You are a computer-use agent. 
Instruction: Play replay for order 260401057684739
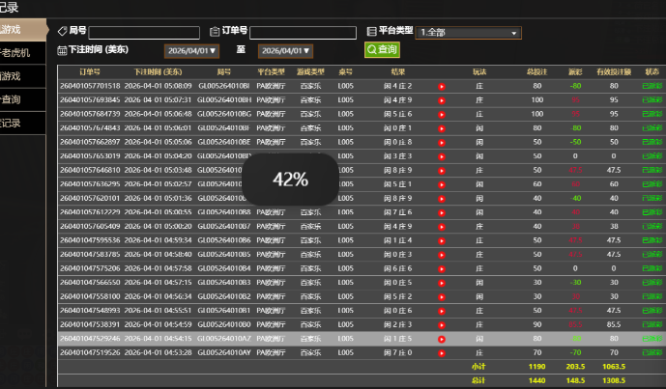(x=442, y=113)
